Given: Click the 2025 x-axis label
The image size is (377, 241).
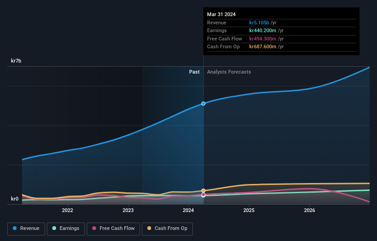Looking at the screenshot, I should click(x=249, y=210).
